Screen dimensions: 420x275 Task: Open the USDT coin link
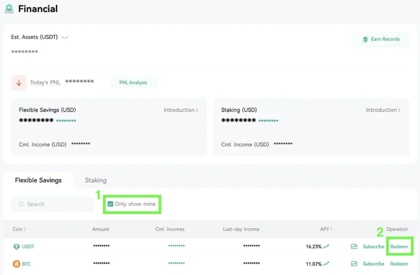coord(28,247)
